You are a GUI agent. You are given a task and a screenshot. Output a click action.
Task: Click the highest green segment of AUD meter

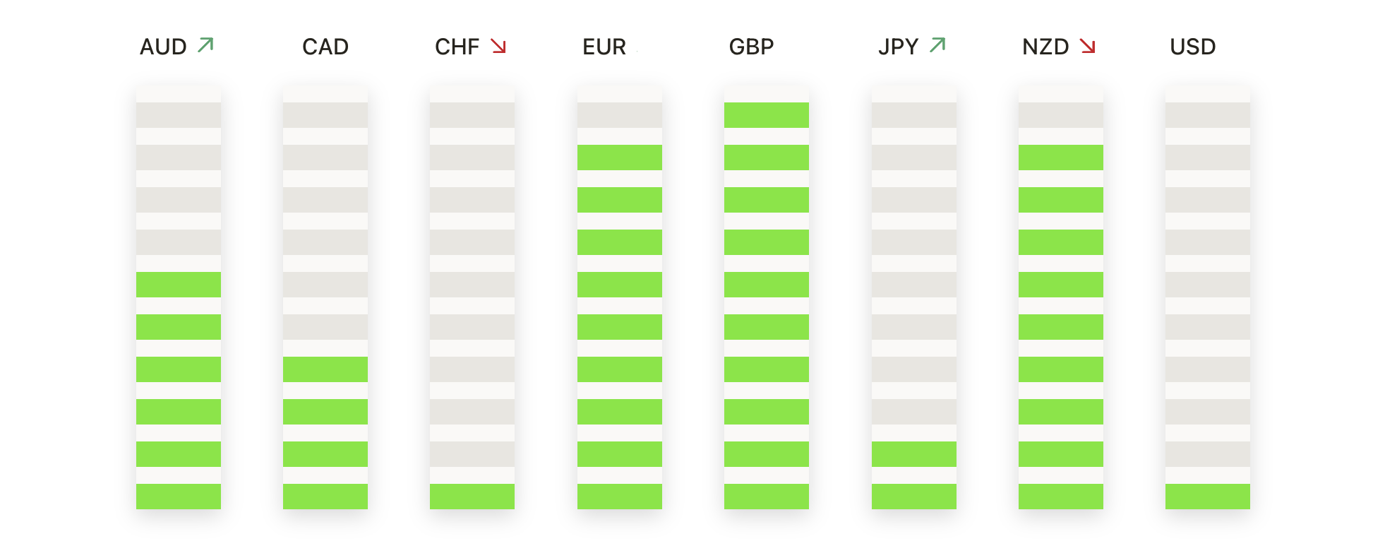point(179,285)
